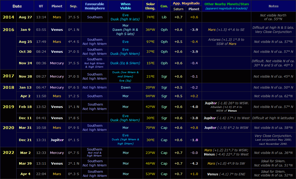296x179 pixels.
Task: Click the "Date" column header
Action: click(x=17, y=6)
